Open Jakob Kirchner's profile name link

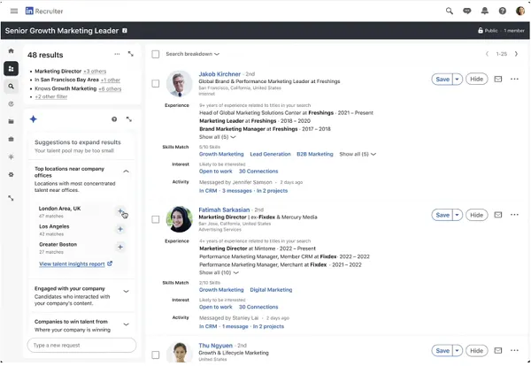tap(219, 74)
